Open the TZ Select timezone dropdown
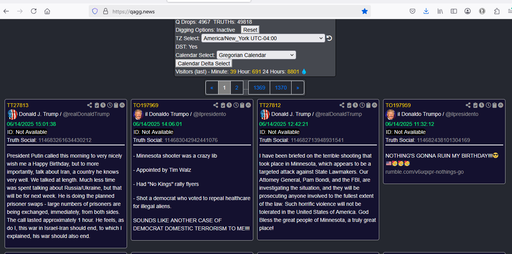The height and width of the screenshot is (254, 512). point(263,38)
